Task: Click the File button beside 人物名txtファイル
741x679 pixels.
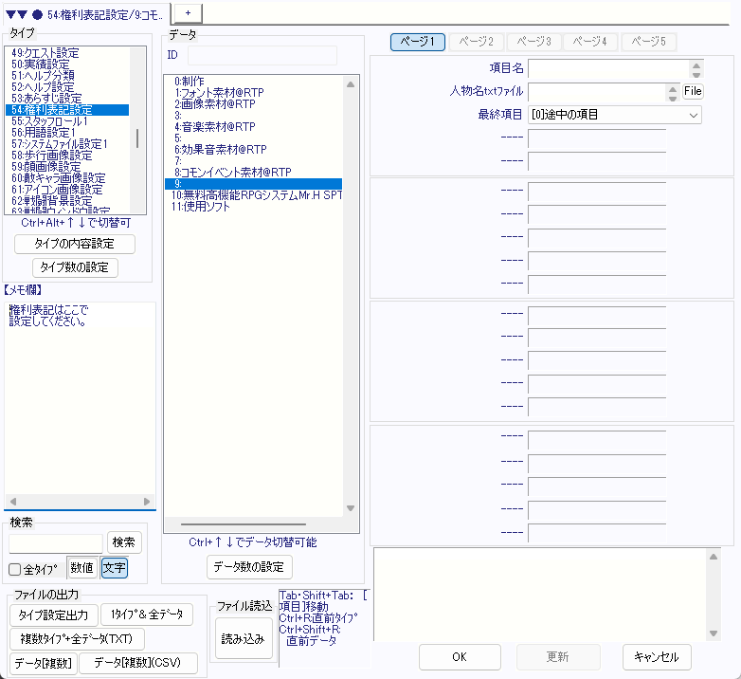Action: pyautogui.click(x=693, y=92)
